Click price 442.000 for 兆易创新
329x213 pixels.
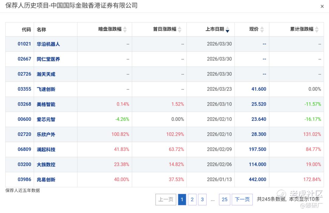(x=257, y=180)
